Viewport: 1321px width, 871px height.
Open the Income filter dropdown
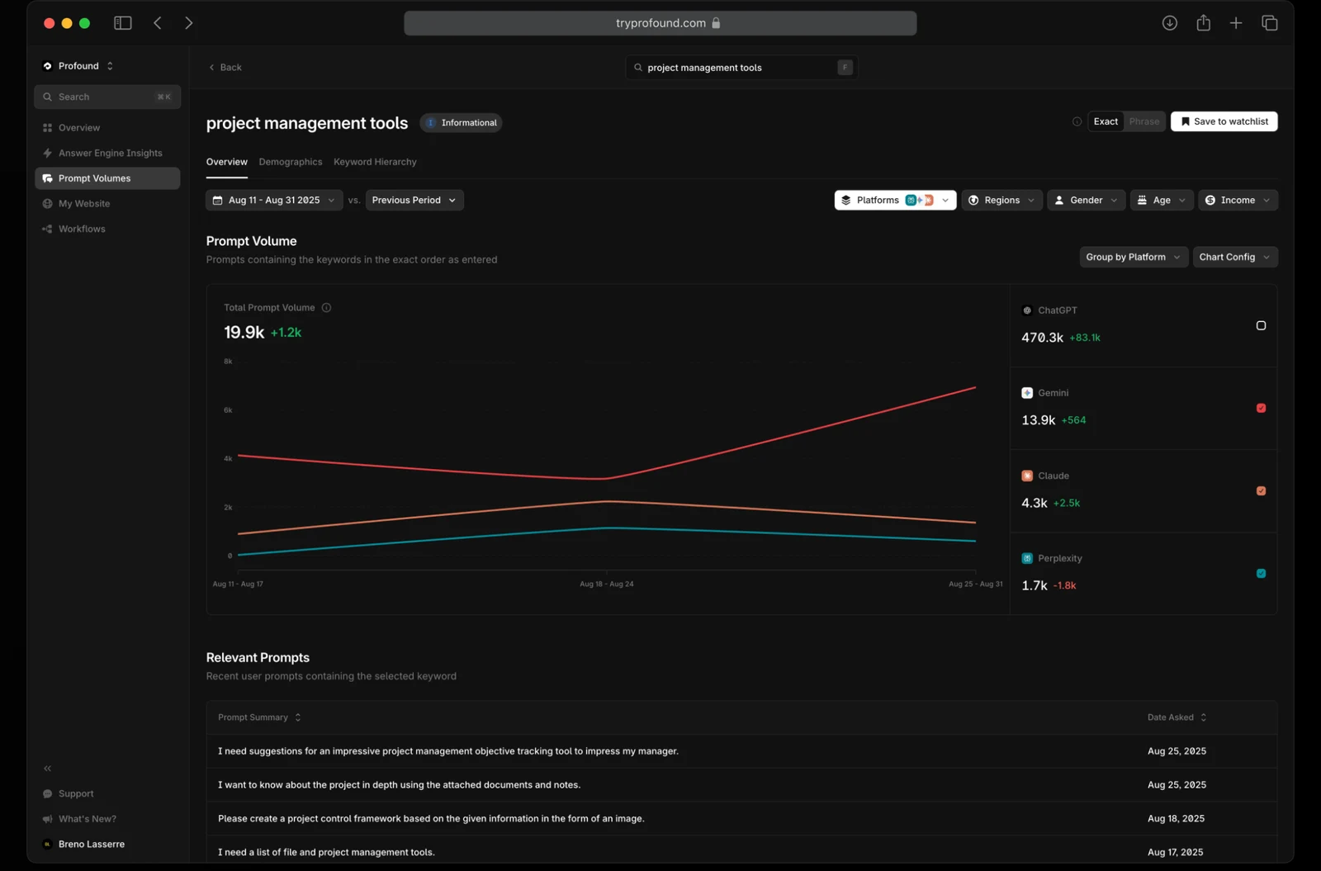tap(1238, 201)
